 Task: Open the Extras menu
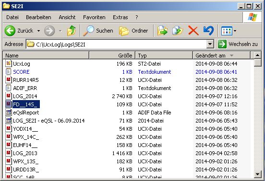coord(120,17)
